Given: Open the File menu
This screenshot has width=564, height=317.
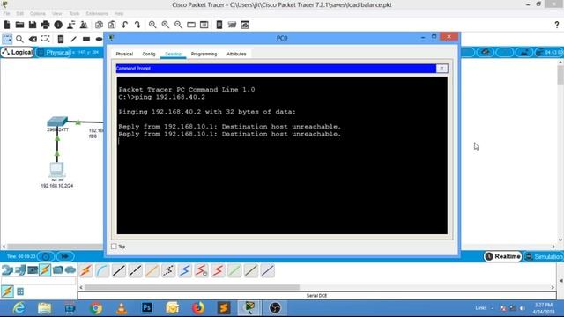Looking at the screenshot, I should coord(6,14).
